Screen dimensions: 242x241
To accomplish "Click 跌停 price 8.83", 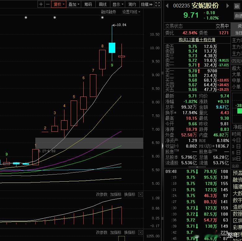I will click(x=225, y=129).
